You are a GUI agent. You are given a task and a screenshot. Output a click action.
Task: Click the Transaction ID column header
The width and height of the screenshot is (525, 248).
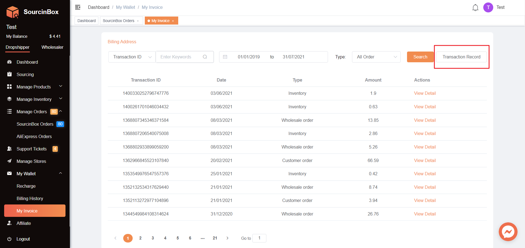(x=146, y=80)
